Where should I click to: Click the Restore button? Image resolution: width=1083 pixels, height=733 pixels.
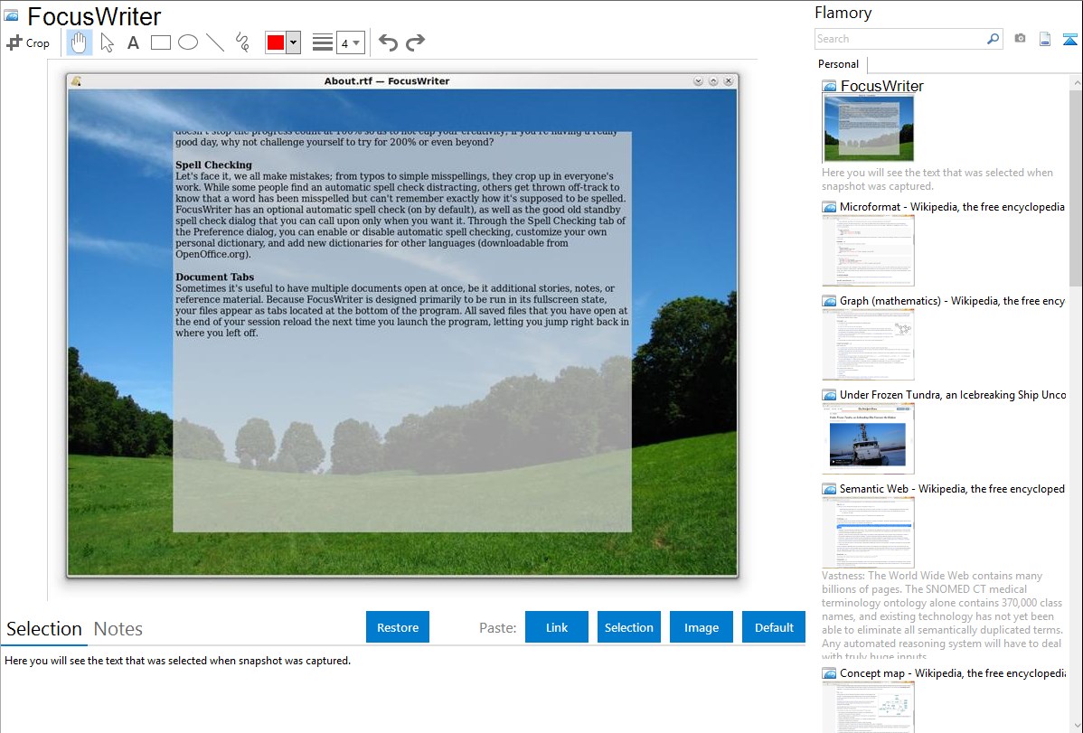click(x=398, y=627)
